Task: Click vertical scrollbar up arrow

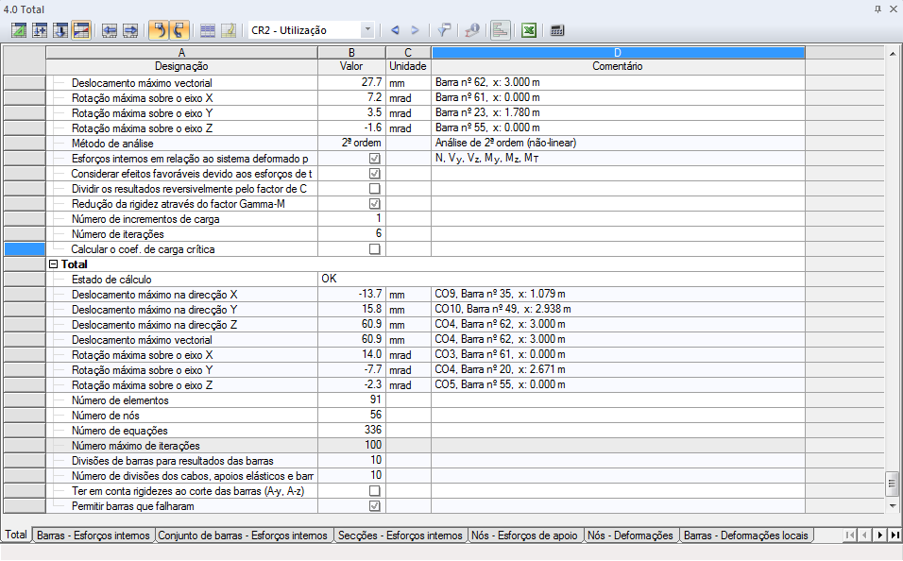Action: click(893, 54)
